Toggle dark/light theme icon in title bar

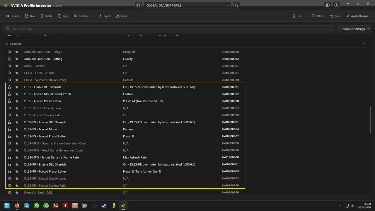pyautogui.click(x=328, y=5)
